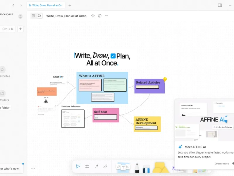Select the What is AFFiNE frame
Image resolution: width=234 pixels, height=176 pixels.
click(102, 88)
